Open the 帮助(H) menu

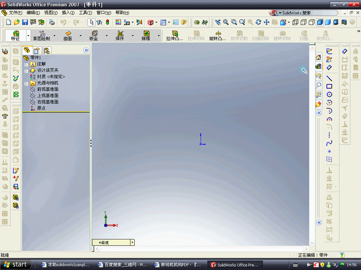pyautogui.click(x=122, y=13)
